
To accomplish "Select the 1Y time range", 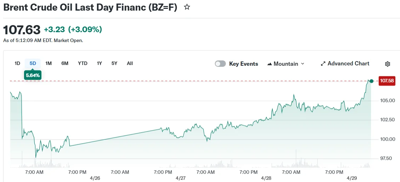I will 99,63.
